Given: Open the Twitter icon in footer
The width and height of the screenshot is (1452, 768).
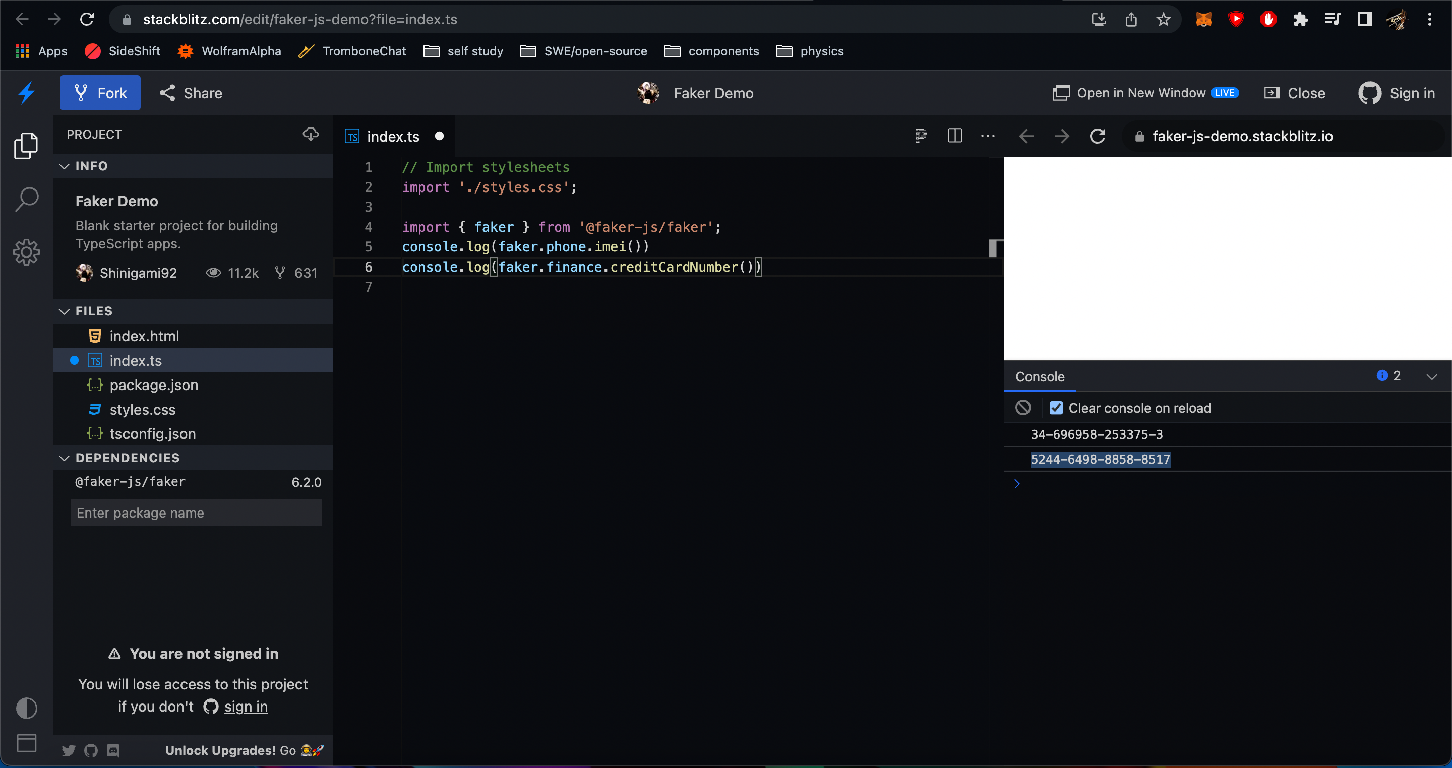Looking at the screenshot, I should [68, 750].
